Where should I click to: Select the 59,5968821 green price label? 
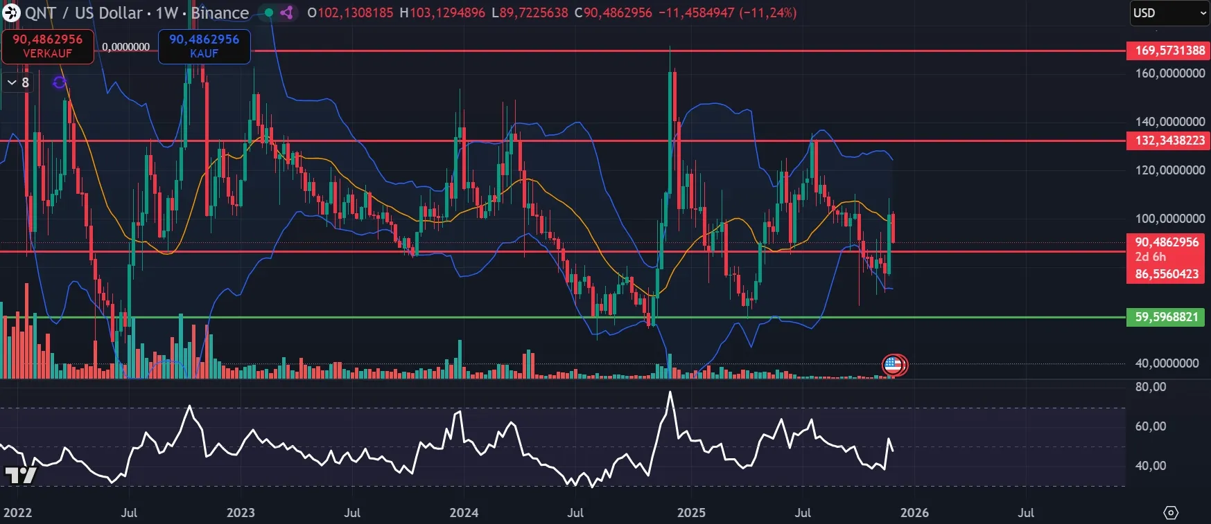[x=1166, y=317]
